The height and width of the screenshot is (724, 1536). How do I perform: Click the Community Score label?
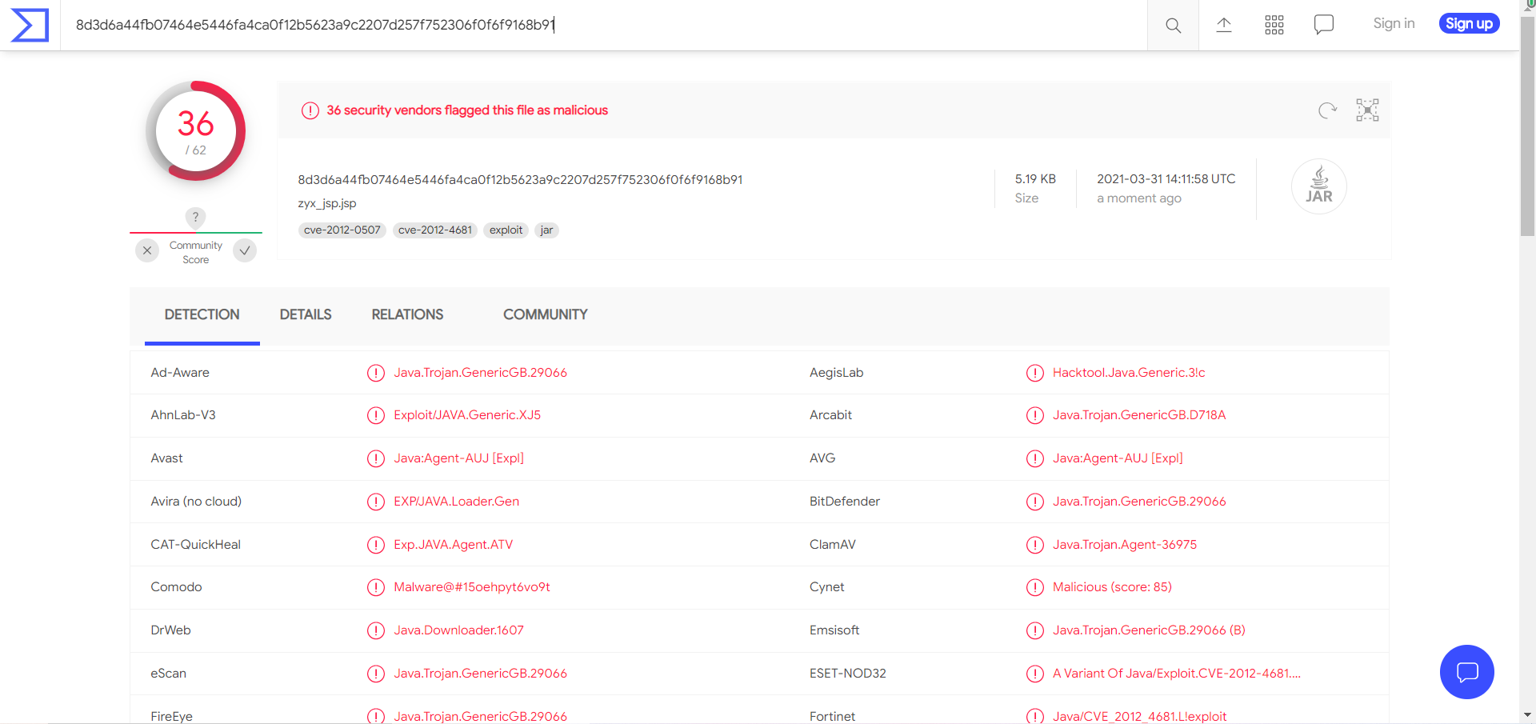tap(196, 253)
